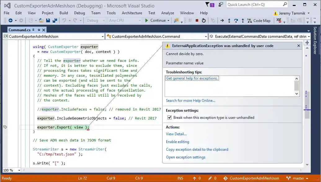Select the Step Into debugging icon

pos(229,20)
